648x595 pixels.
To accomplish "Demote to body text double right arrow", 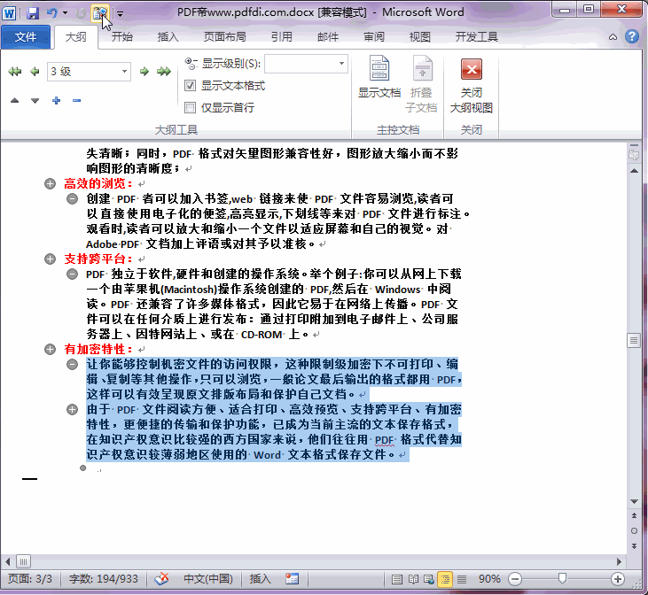I will point(164,72).
